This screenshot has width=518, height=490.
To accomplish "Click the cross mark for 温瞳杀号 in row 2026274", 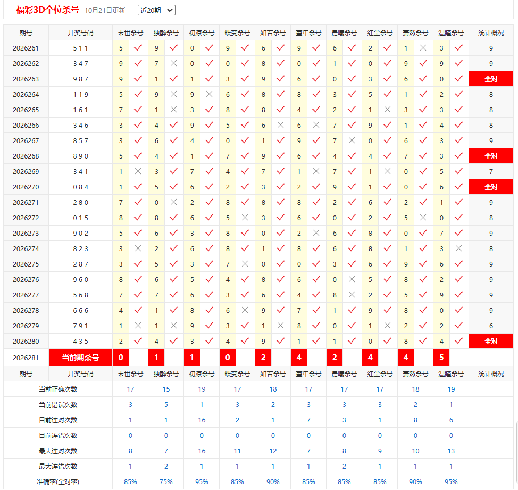I will (458, 248).
